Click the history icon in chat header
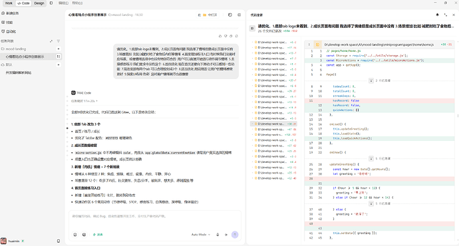This screenshot has width=459, height=246. click(230, 15)
